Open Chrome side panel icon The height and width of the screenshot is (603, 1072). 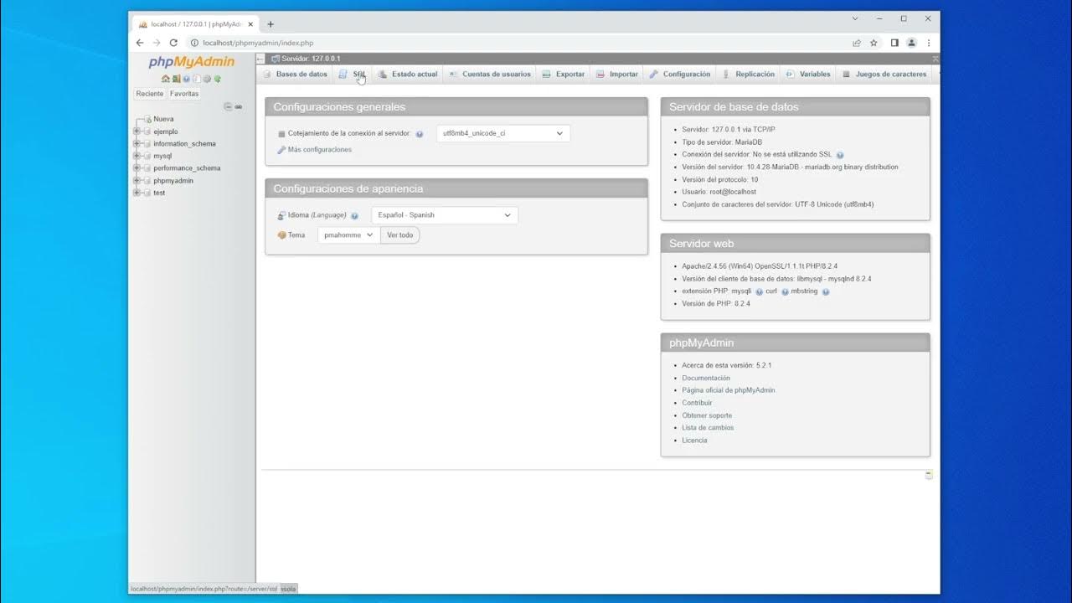point(894,43)
